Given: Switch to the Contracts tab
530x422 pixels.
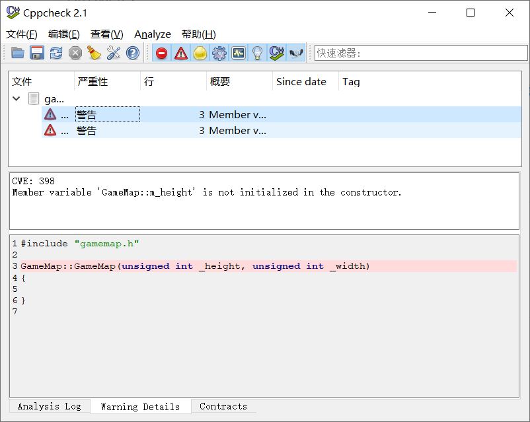Looking at the screenshot, I should click(223, 406).
